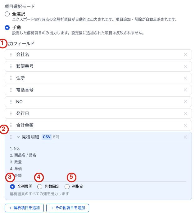195x217 pixels.
Task: Remove the 発行日 field via X icon
Action: click(x=185, y=113)
